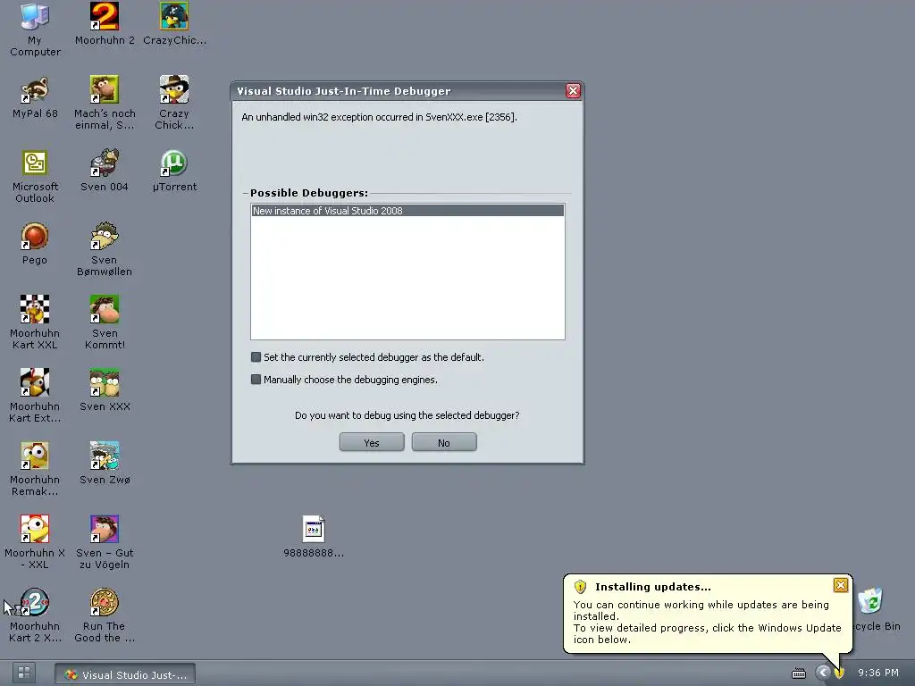Select the Run The Good the ... shortcut
This screenshot has width=915, height=686.
(x=105, y=615)
